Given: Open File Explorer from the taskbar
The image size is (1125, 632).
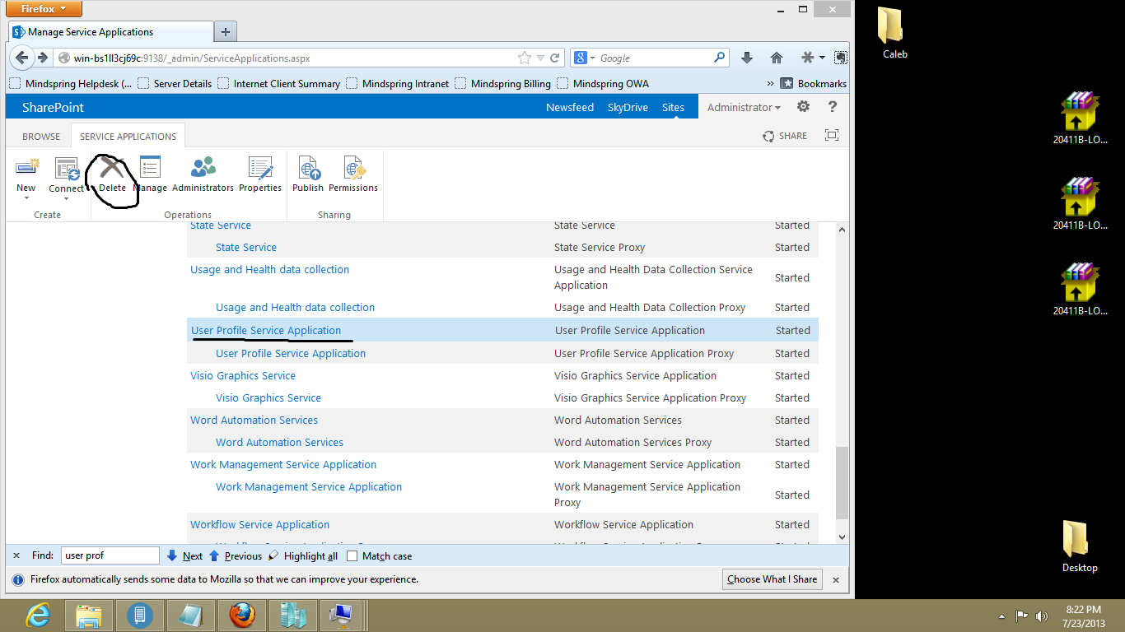Looking at the screenshot, I should tap(88, 615).
